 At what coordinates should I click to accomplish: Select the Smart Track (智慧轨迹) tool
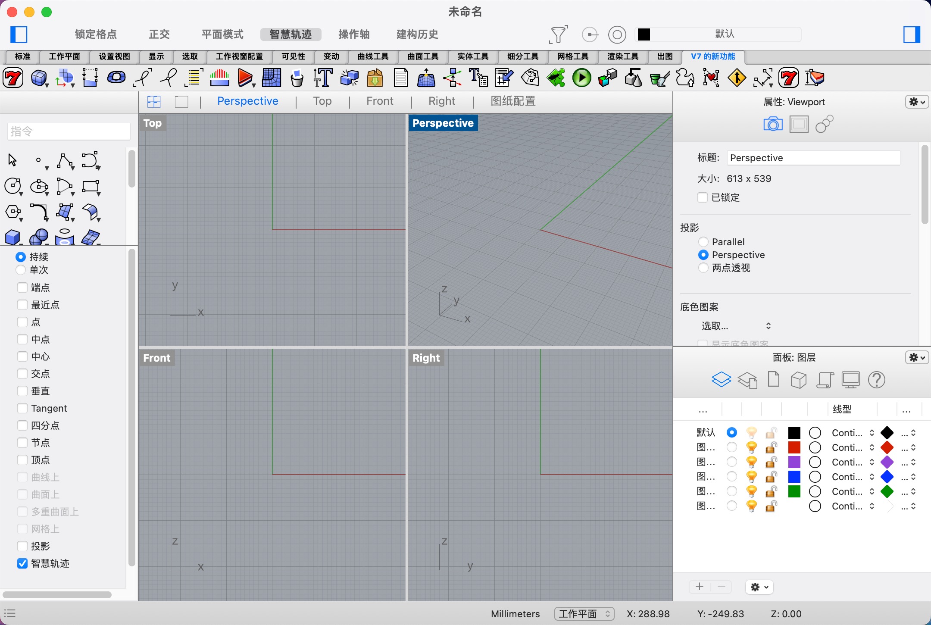pyautogui.click(x=290, y=34)
